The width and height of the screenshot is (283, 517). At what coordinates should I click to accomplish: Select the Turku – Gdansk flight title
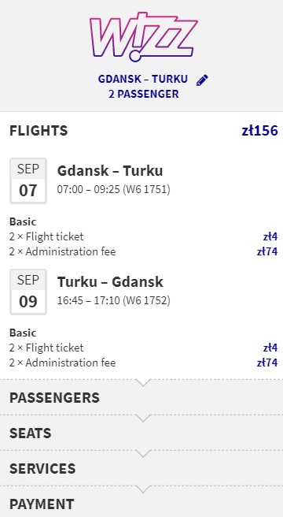point(110,282)
